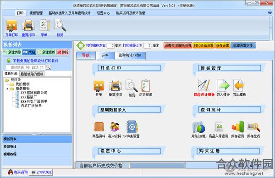This screenshot has width=275, height=178.
Task: Switch to the 开单 tab
Action: (x=105, y=56)
